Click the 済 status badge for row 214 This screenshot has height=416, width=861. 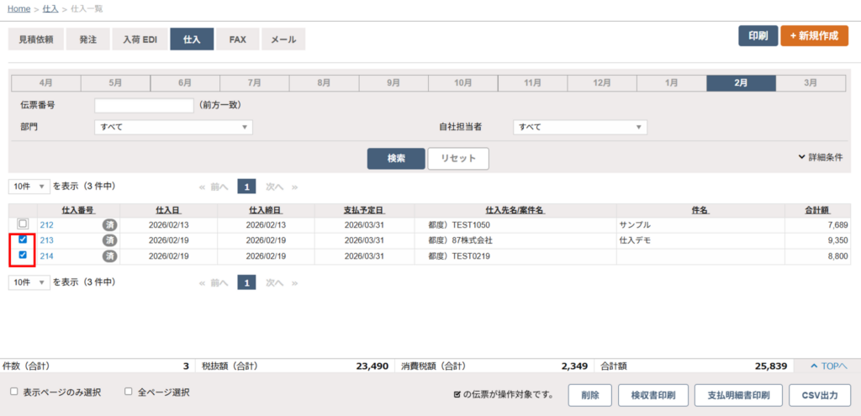click(109, 256)
